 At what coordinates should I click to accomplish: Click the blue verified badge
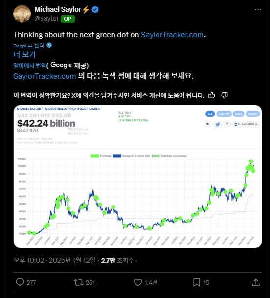[95, 9]
